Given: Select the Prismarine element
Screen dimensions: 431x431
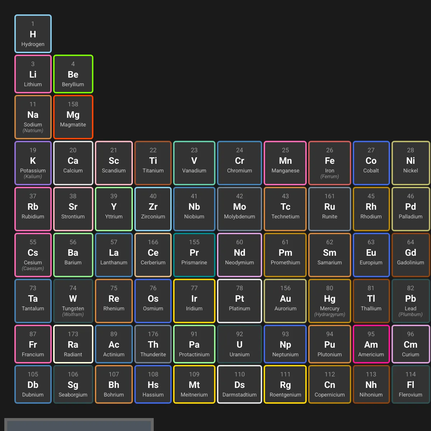Looking at the screenshot, I should click(194, 255).
